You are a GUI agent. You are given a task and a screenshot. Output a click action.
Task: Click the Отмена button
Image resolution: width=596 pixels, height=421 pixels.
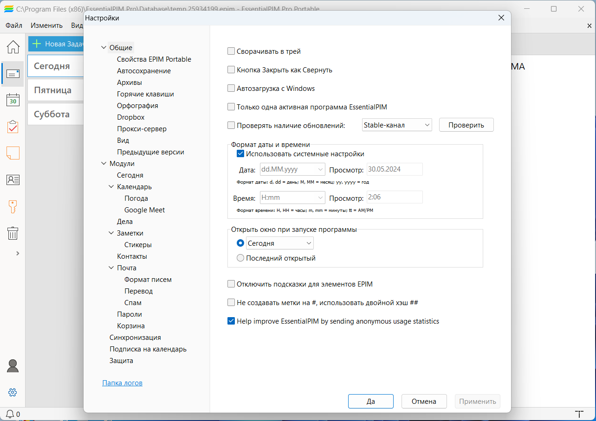click(424, 401)
